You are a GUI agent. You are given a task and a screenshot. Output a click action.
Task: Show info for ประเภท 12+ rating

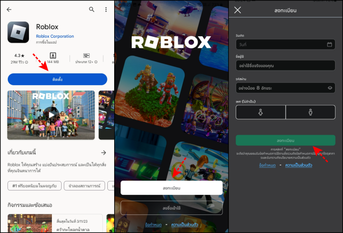click(96, 62)
